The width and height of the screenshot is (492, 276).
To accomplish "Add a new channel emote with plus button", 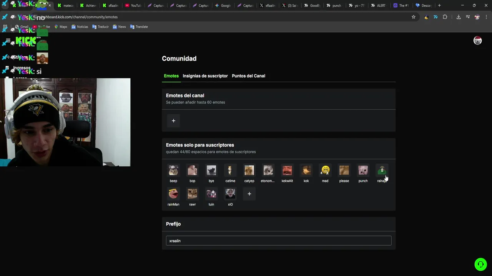I will coord(173,121).
